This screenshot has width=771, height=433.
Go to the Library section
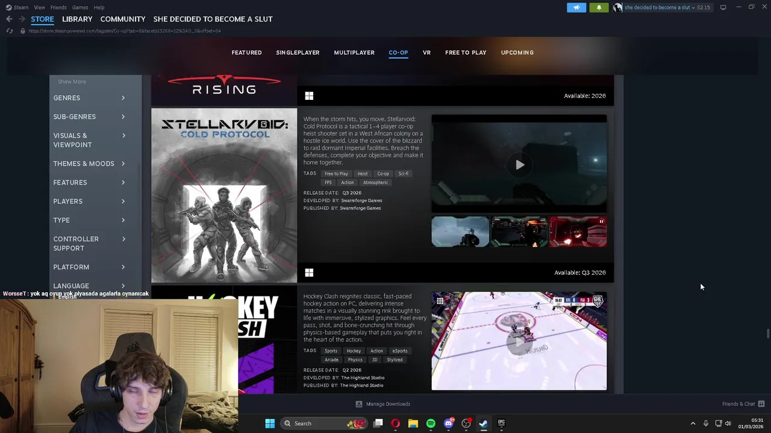pos(77,19)
